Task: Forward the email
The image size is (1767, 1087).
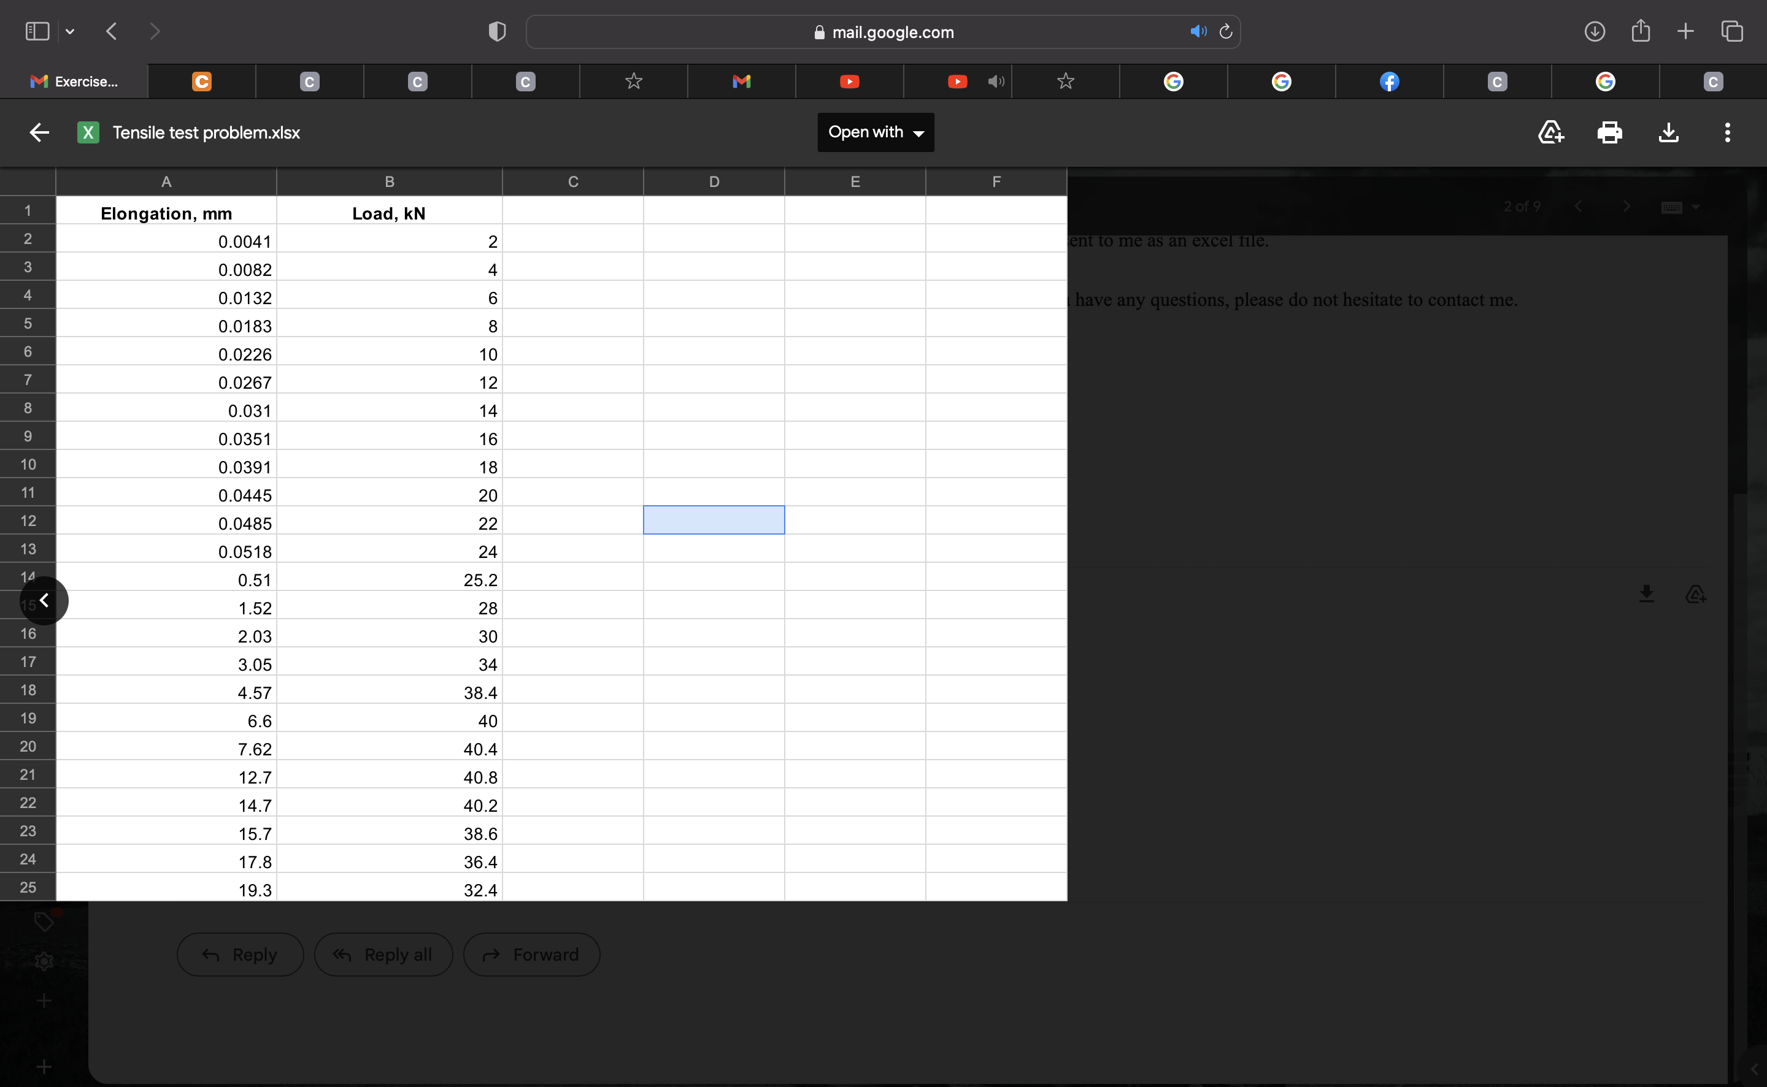Action: click(532, 954)
